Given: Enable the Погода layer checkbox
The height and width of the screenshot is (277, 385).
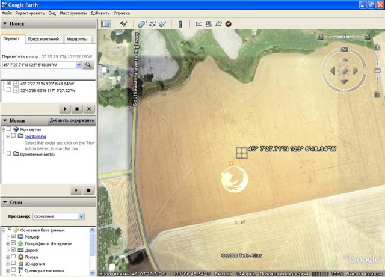Looking at the screenshot, I should [13, 257].
